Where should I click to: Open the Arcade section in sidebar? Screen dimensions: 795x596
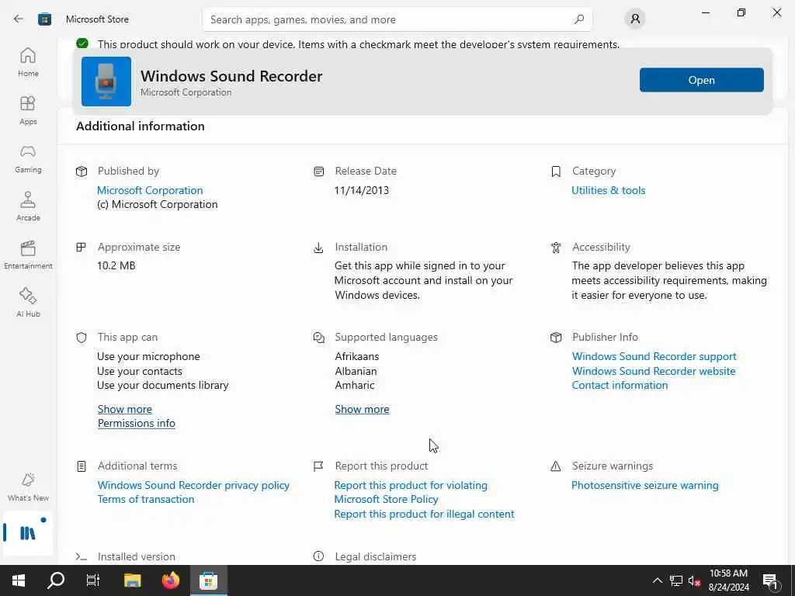click(28, 206)
